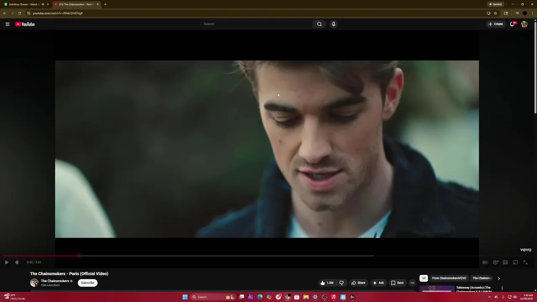Screen dimensions: 537x302
Task: Open options for Takeaway (Acoustic) video
Action: click(502, 288)
